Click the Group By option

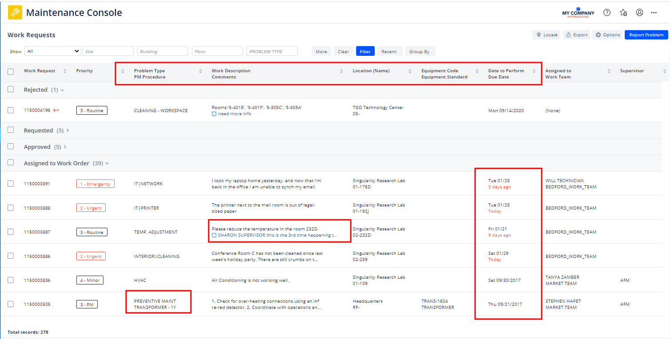pyautogui.click(x=420, y=51)
